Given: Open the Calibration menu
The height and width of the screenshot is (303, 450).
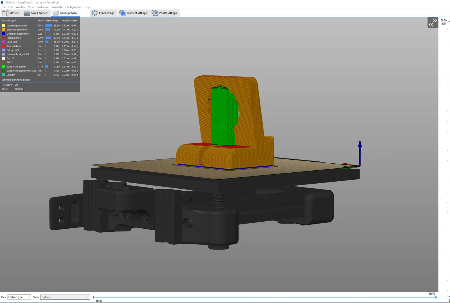Looking at the screenshot, I should (x=43, y=7).
